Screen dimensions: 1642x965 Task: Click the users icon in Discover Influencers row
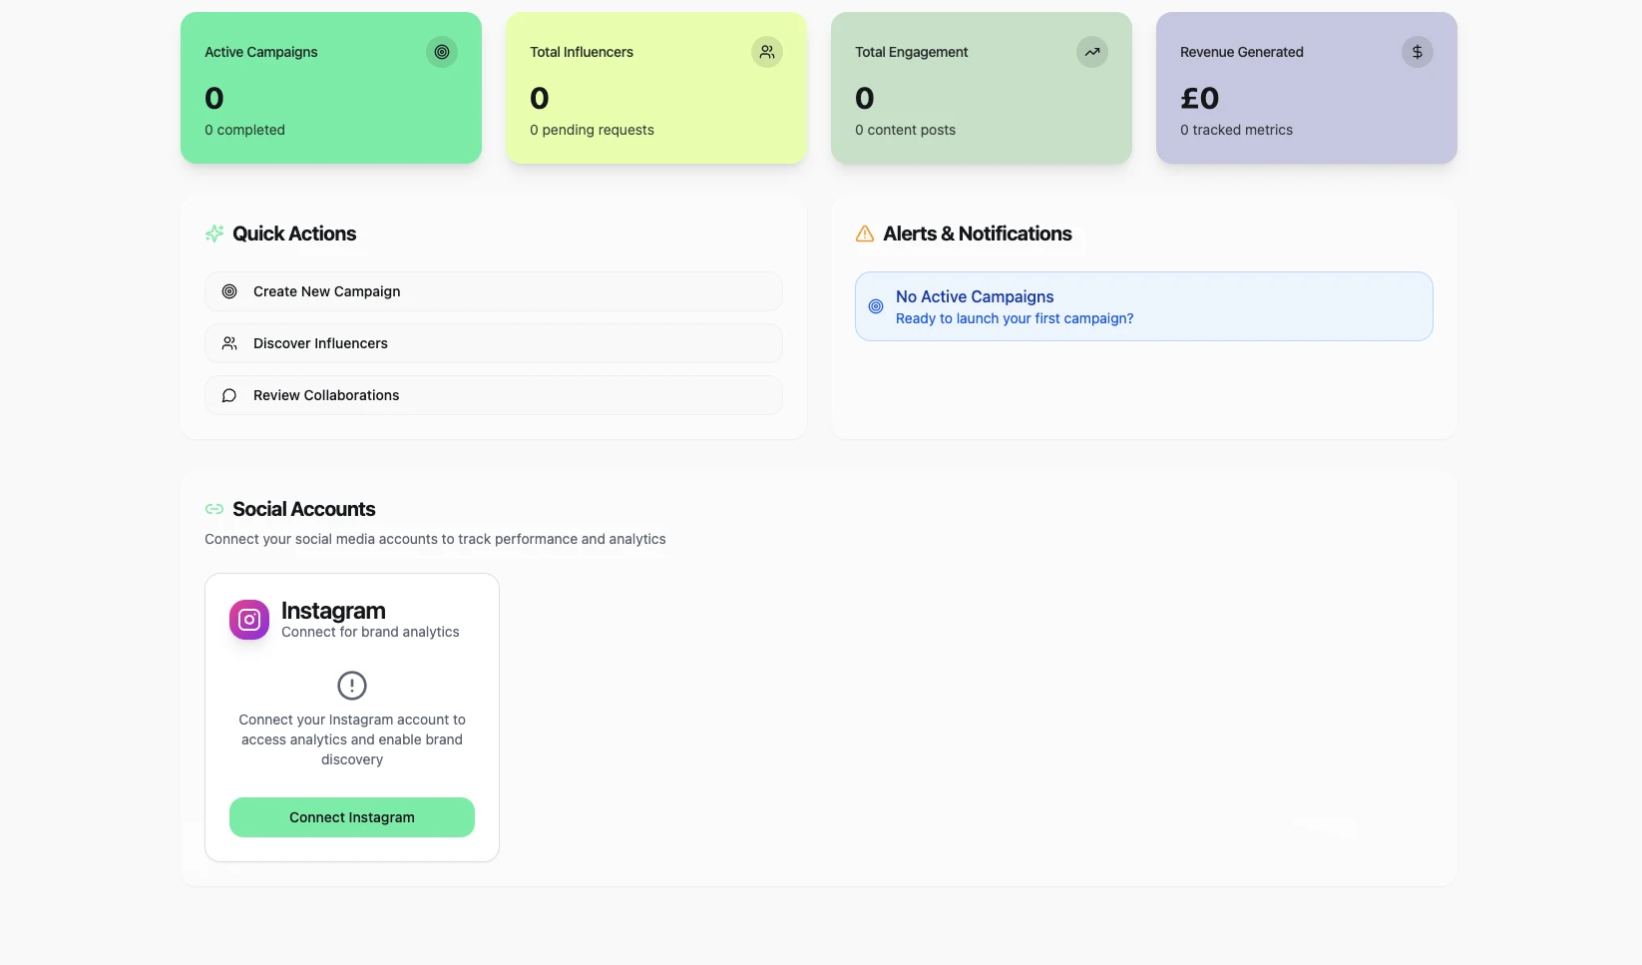click(x=229, y=343)
